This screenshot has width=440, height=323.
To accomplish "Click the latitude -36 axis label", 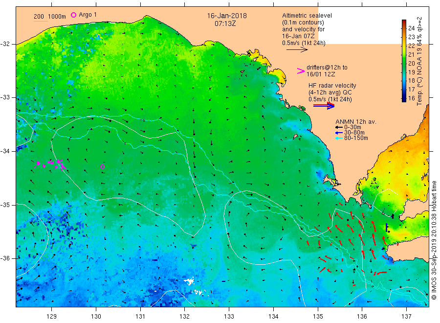I will [5, 258].
